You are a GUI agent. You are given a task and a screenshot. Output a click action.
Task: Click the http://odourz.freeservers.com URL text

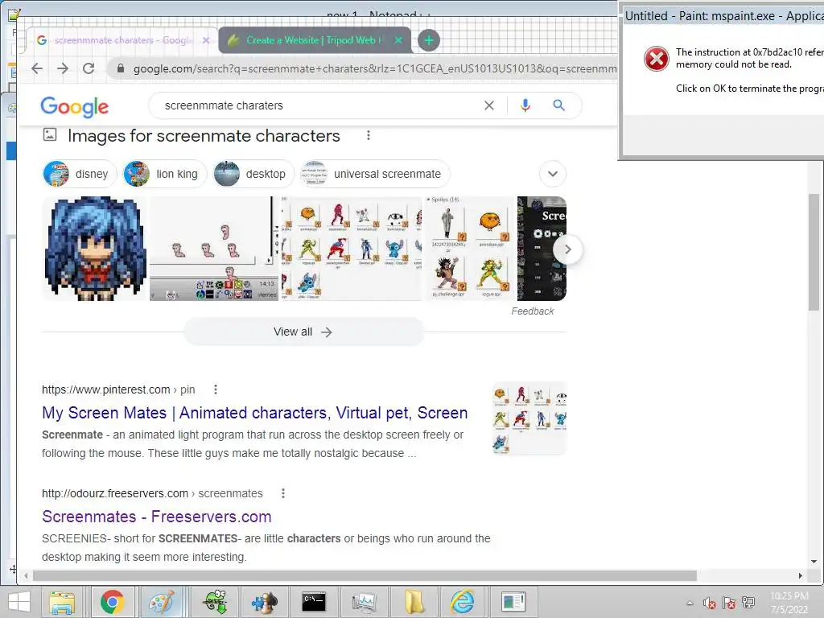(115, 493)
